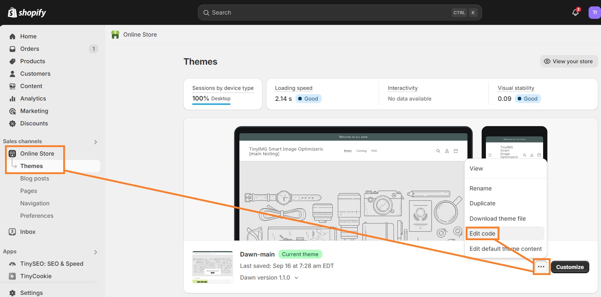Click the TinyCookie app icon
Viewport: 601px width, 297px height.
tap(12, 276)
